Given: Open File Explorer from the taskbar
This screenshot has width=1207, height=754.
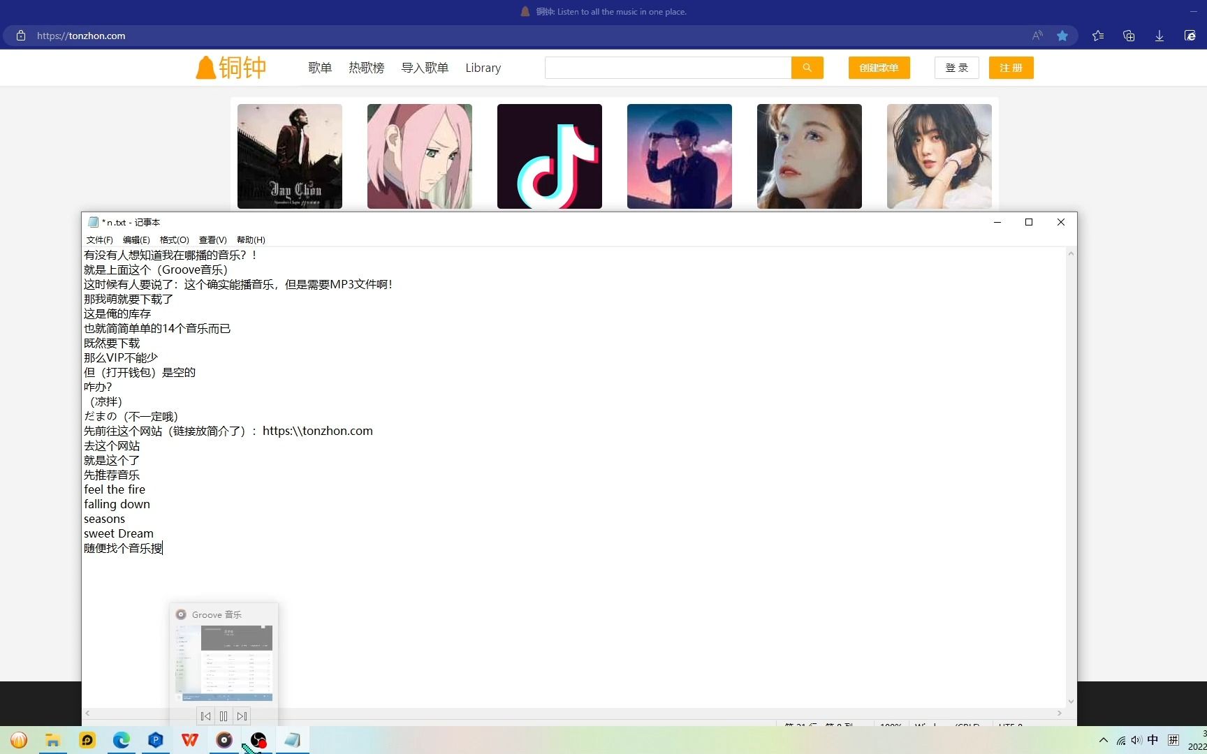Looking at the screenshot, I should point(52,740).
